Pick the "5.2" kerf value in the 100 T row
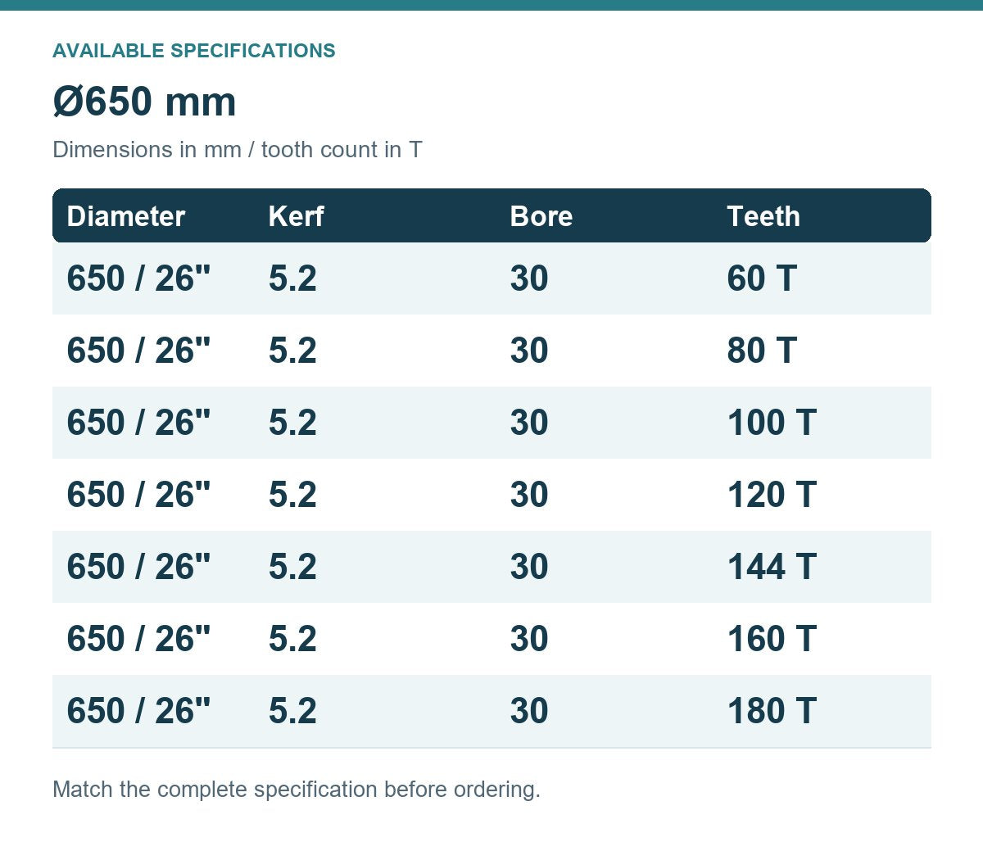983x842 pixels. 292,423
